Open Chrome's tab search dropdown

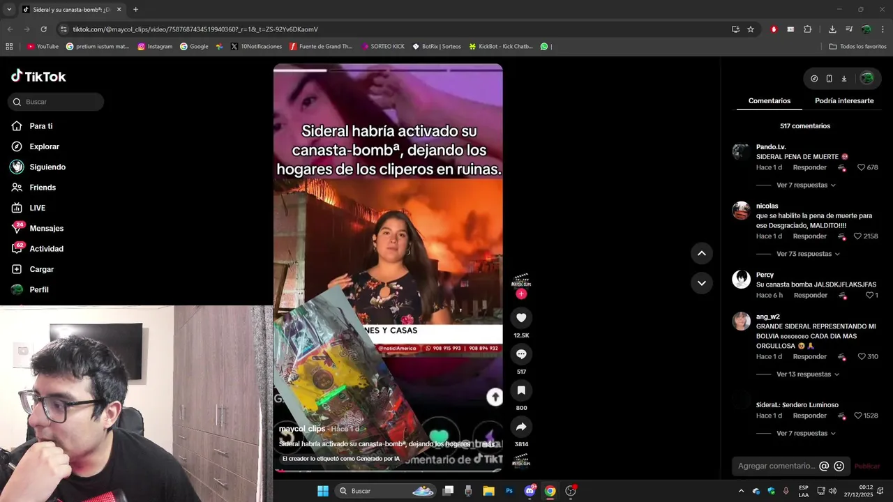click(9, 10)
